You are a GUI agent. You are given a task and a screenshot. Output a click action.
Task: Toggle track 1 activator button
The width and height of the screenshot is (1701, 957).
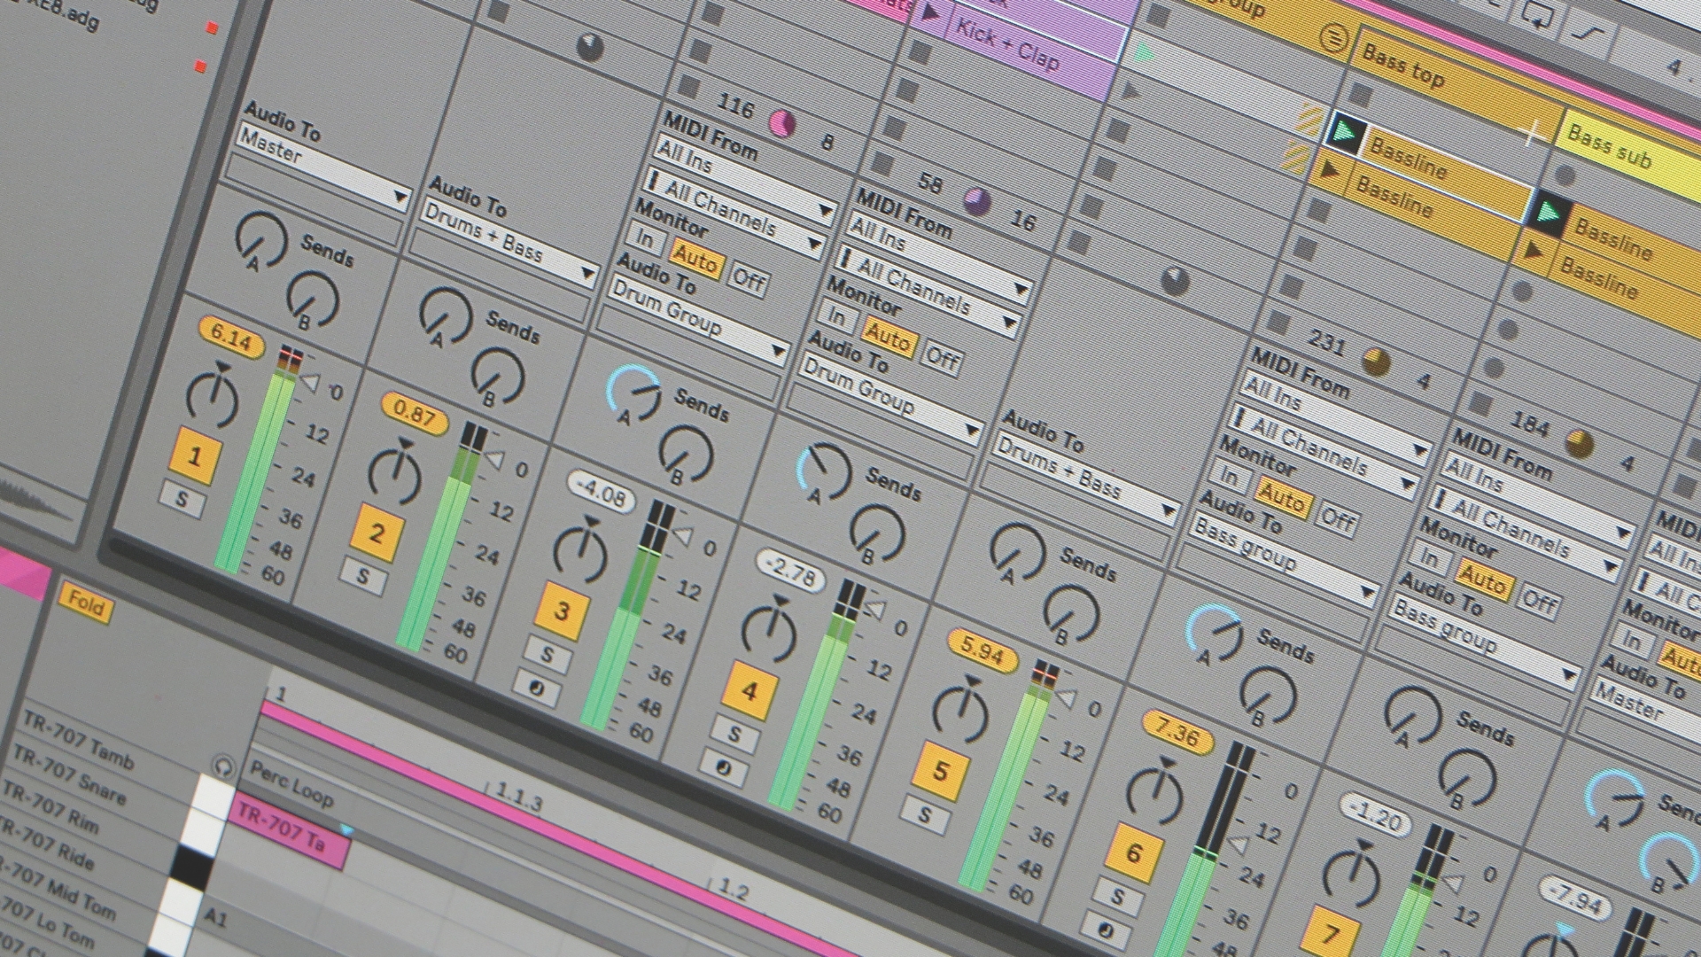point(195,456)
